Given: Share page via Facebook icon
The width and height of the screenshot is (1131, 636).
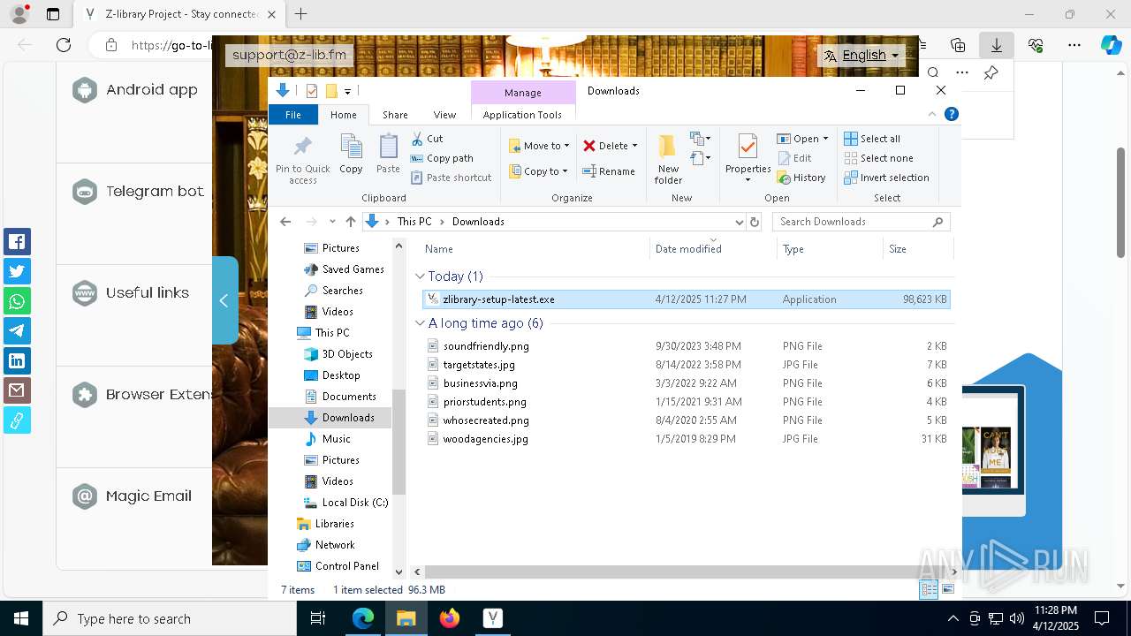Looking at the screenshot, I should click(x=17, y=241).
